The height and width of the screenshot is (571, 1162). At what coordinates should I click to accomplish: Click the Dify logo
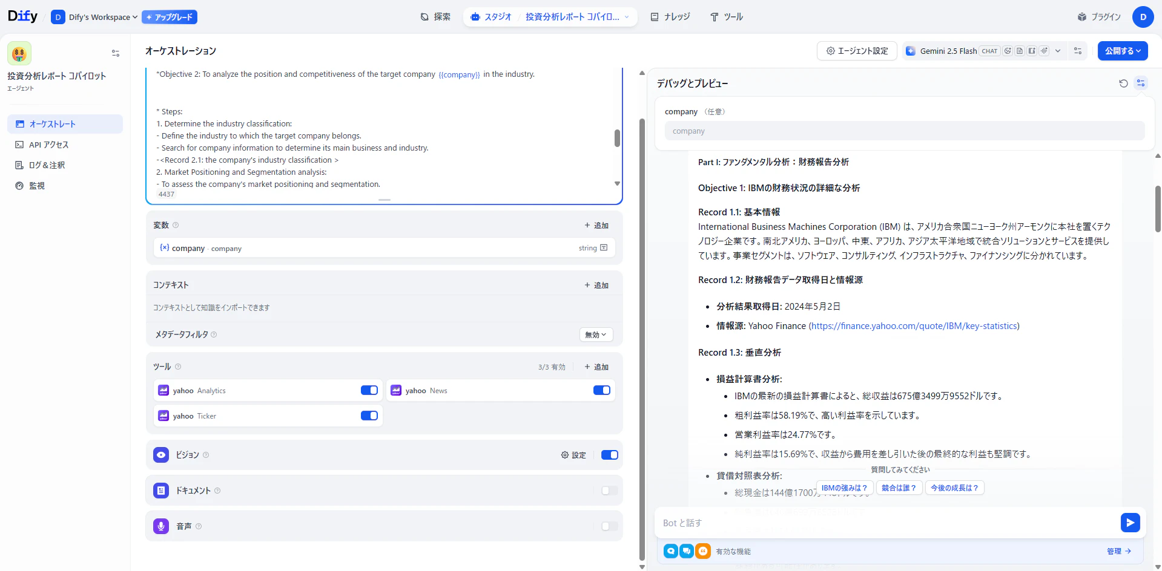[x=22, y=16]
